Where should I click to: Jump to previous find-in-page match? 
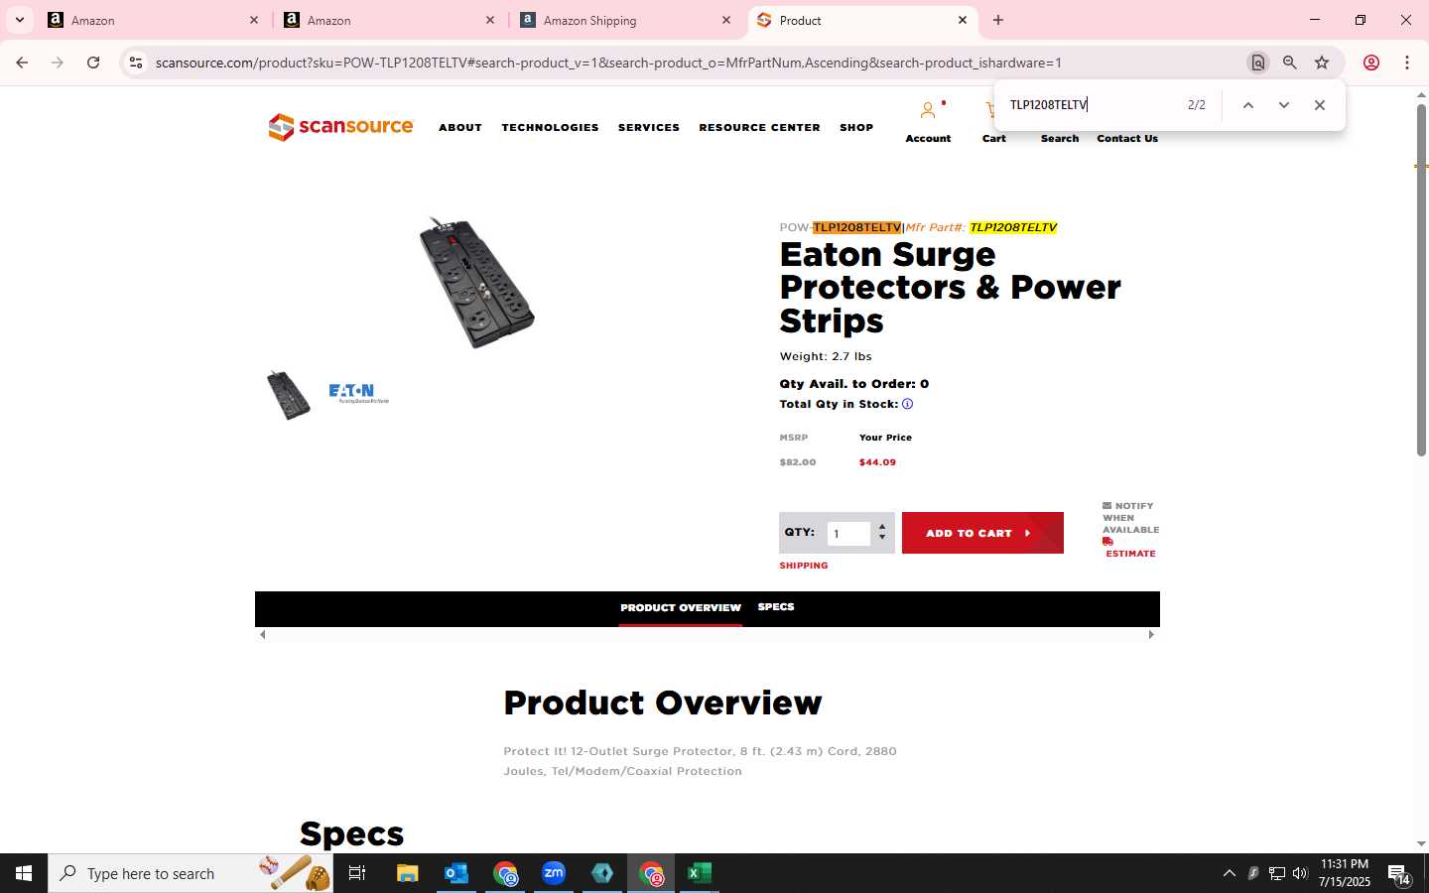click(x=1248, y=105)
